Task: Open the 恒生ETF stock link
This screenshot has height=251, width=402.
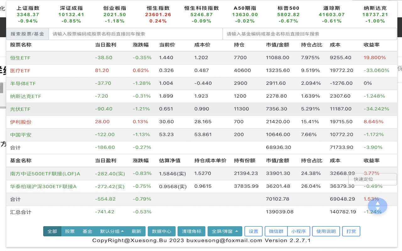Action: pyautogui.click(x=20, y=58)
